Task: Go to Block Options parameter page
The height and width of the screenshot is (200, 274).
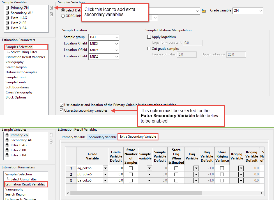Action: [16, 97]
